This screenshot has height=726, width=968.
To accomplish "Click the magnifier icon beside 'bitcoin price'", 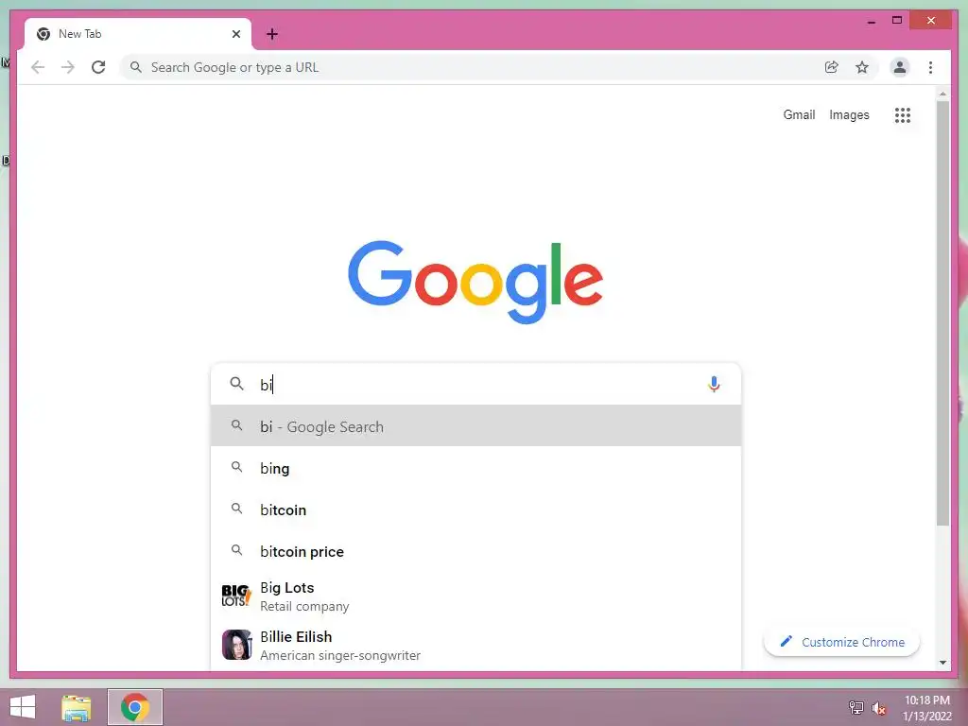I will point(236,549).
